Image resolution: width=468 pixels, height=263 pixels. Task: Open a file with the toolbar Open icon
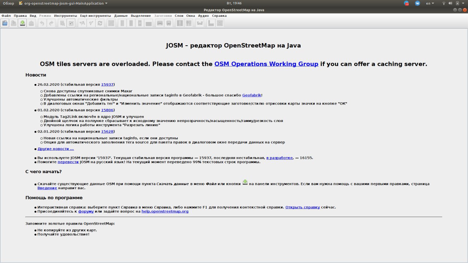point(5,23)
